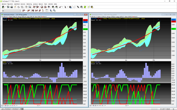Click the first globe-with-person toolbar icon
177x110 pixels.
(3, 7)
